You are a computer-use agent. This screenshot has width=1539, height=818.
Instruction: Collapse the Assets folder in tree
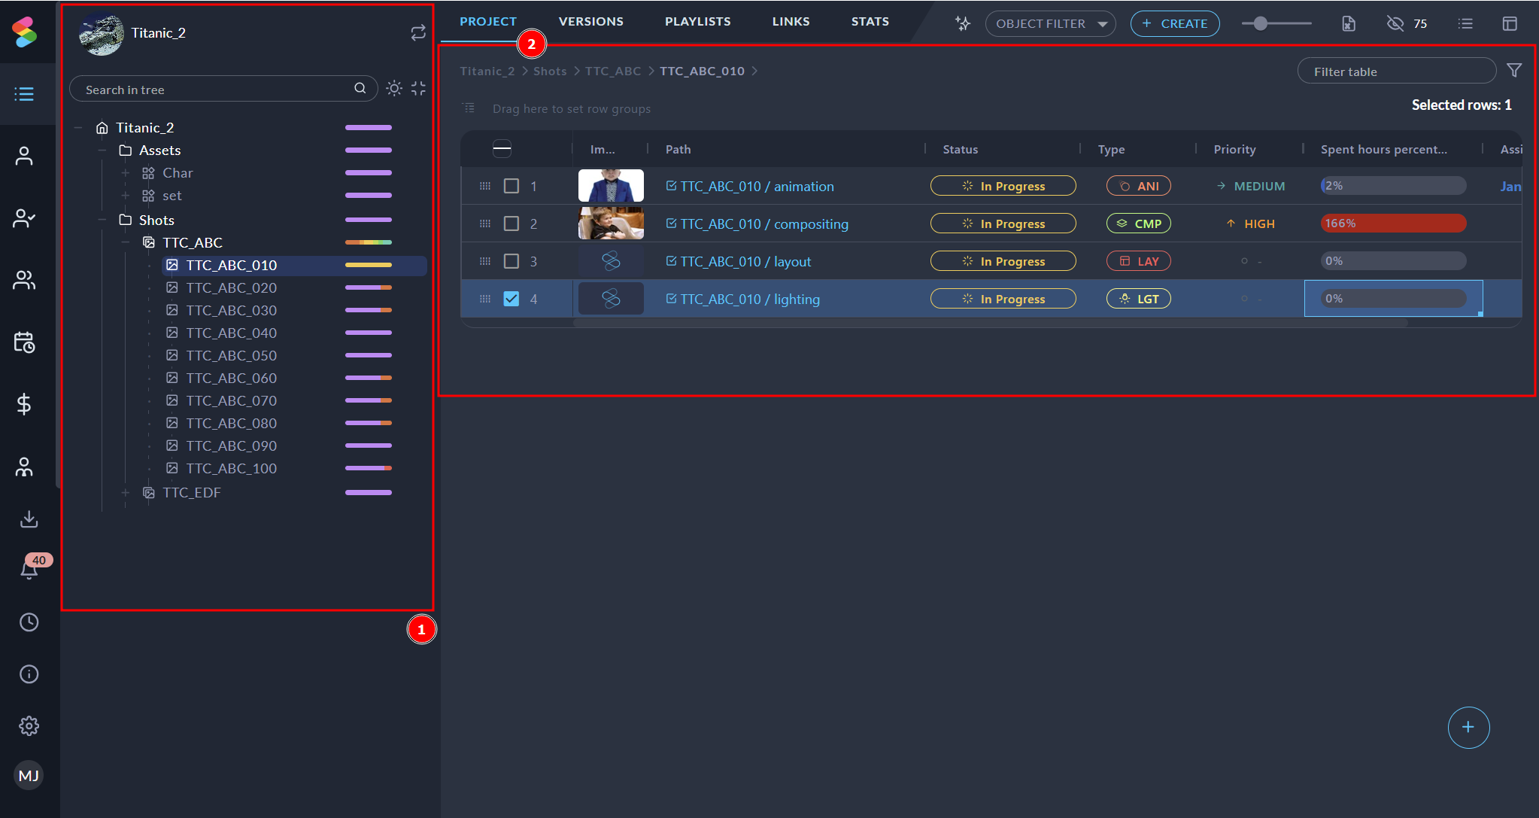point(102,151)
